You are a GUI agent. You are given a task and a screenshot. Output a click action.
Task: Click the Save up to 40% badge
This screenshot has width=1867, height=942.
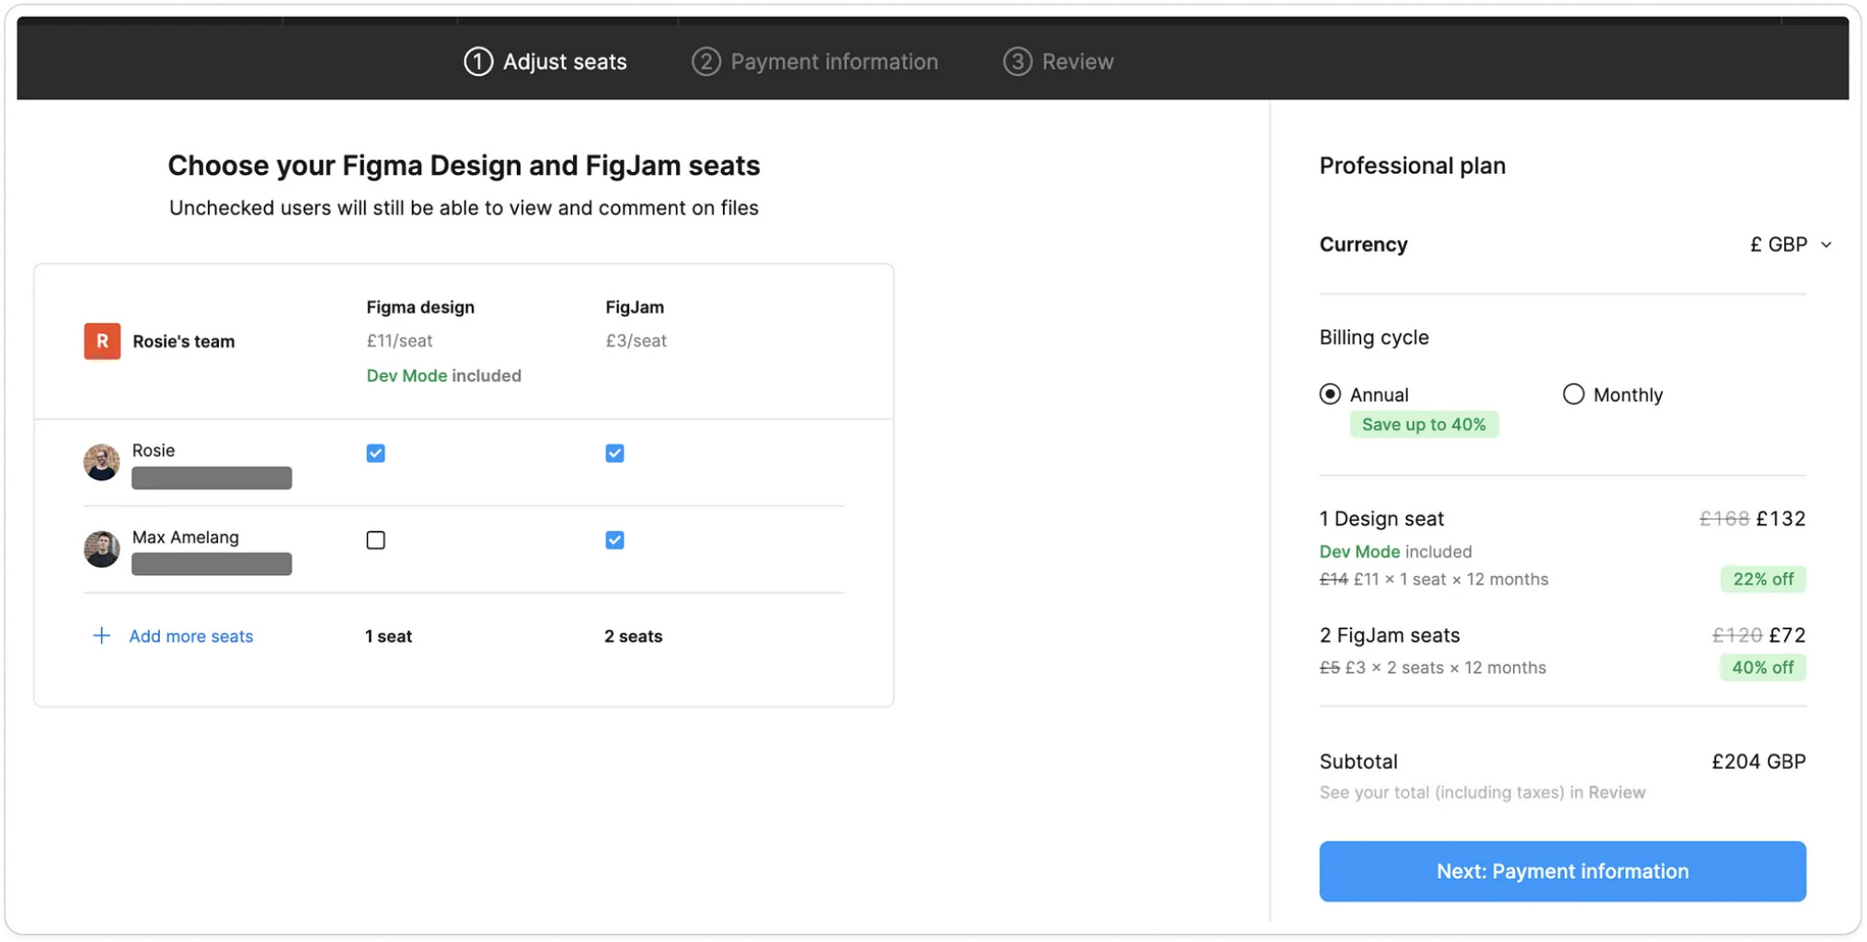[1424, 424]
